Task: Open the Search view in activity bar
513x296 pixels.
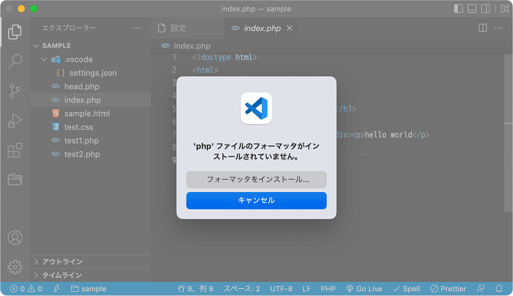Action: [x=15, y=62]
